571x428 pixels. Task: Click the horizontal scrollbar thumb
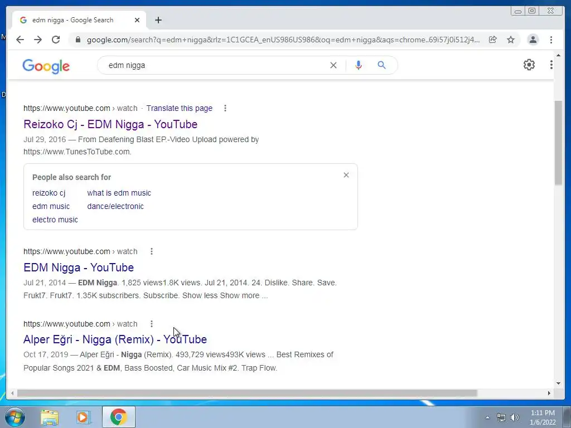(x=247, y=393)
